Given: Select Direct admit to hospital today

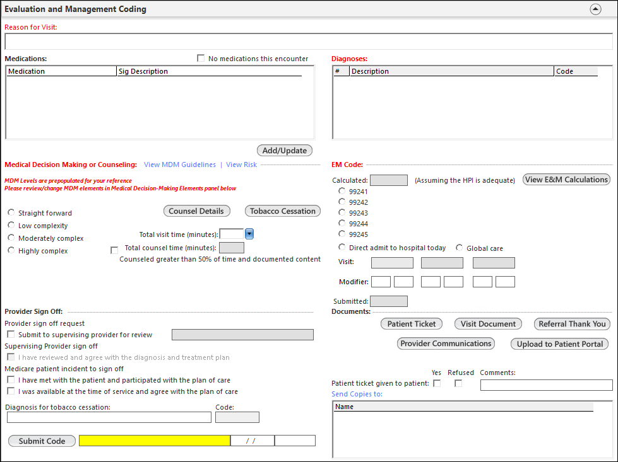Looking at the screenshot, I should click(342, 247).
